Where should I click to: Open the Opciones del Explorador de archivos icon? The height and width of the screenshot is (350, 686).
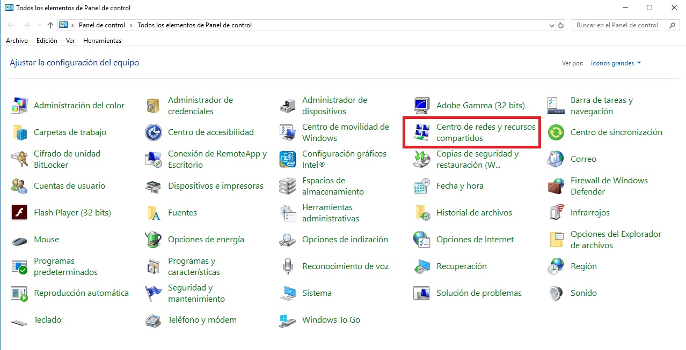pos(556,240)
